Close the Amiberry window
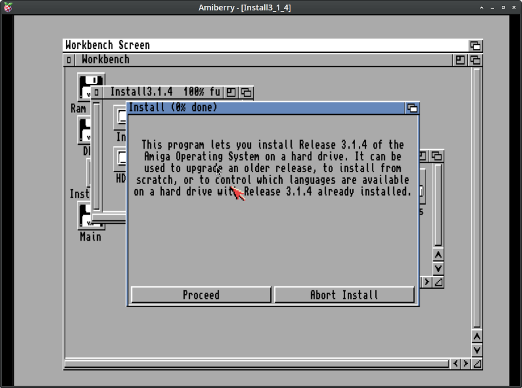The image size is (522, 388). click(514, 7)
